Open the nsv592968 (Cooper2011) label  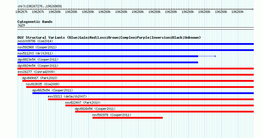click(37, 47)
